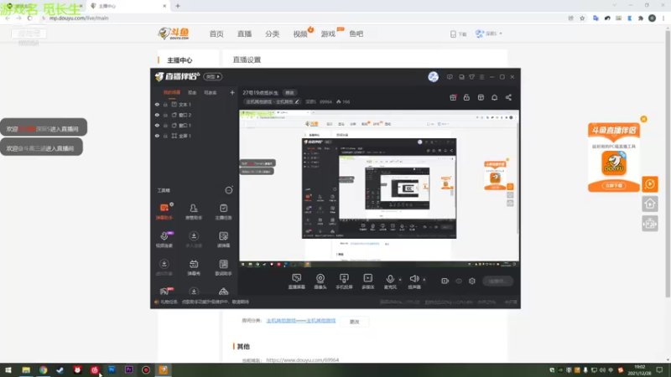The height and width of the screenshot is (377, 671).
Task: Add a 直播屏幕 screen capture source
Action: click(x=297, y=281)
